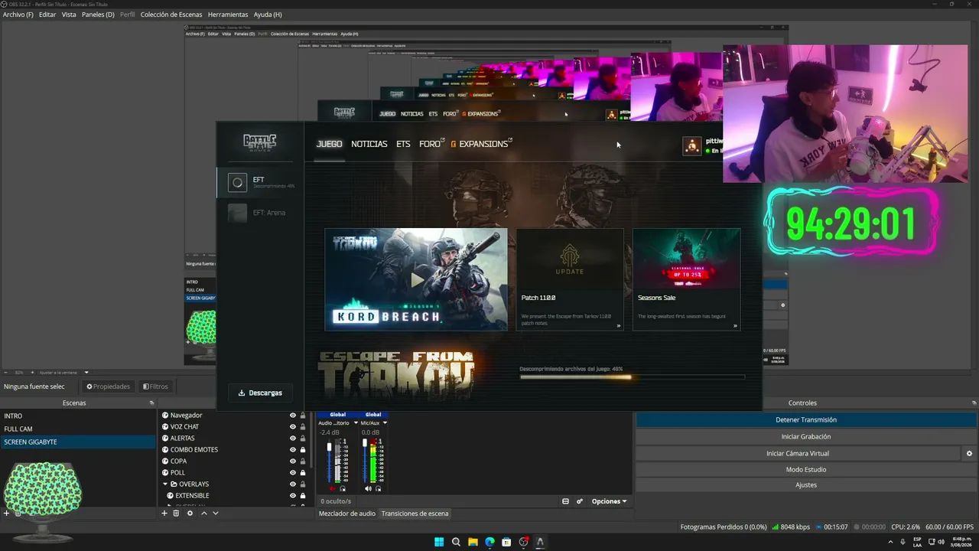Hide the Navegador source
Viewport: 979px width, 551px height.
[x=292, y=416]
